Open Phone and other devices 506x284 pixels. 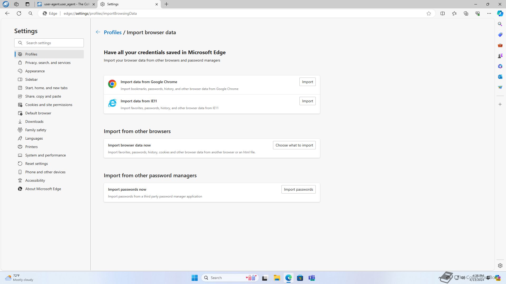point(49,172)
